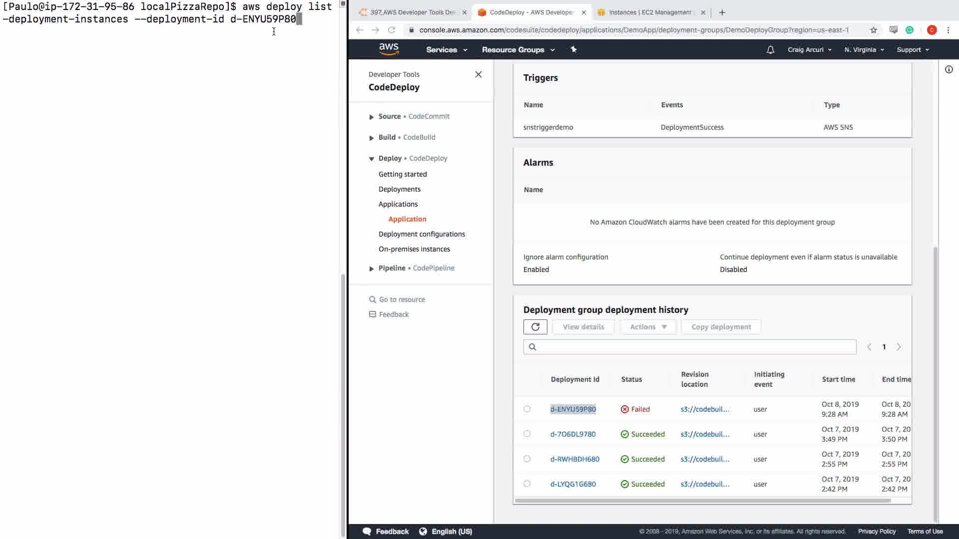This screenshot has height=539, width=959.
Task: Click the refresh deployment history icon button
Action: click(535, 327)
